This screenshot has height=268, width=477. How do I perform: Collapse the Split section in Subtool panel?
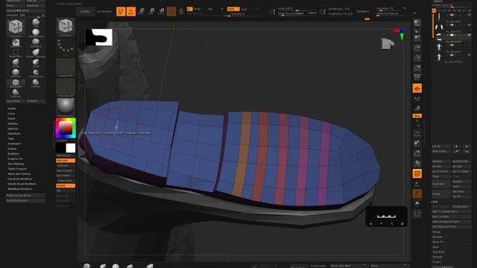[435, 202]
